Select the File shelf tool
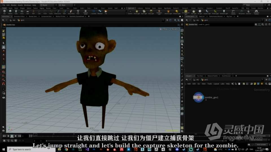Image resolution: width=271 pixels, height=152 pixels. pos(106,12)
